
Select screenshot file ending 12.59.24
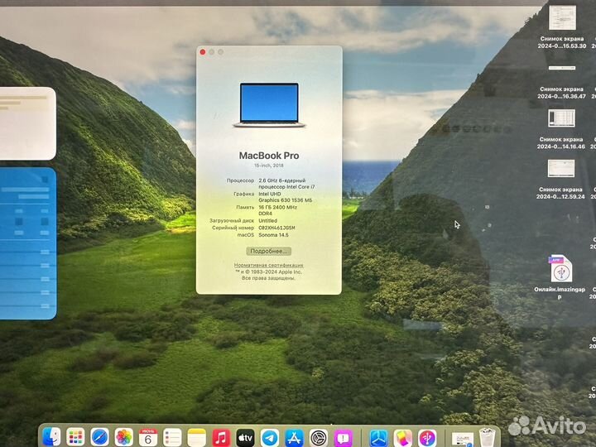click(x=560, y=180)
